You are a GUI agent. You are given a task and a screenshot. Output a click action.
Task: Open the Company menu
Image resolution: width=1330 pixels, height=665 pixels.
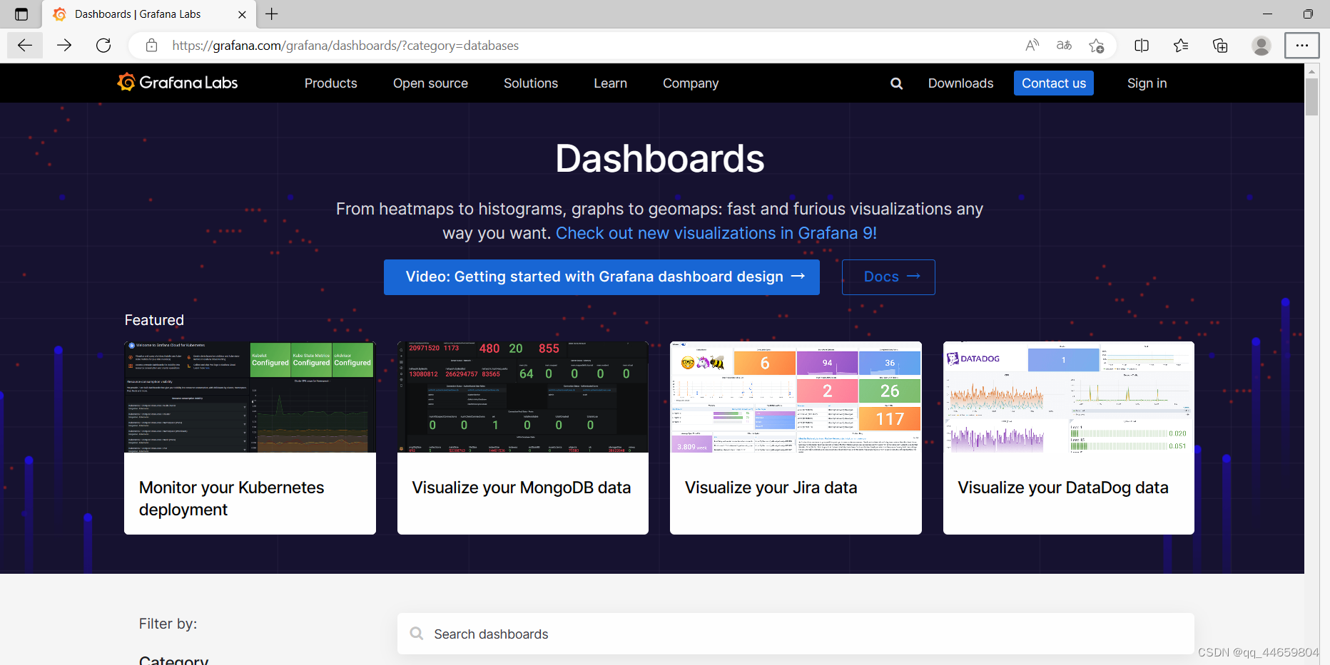tap(691, 83)
